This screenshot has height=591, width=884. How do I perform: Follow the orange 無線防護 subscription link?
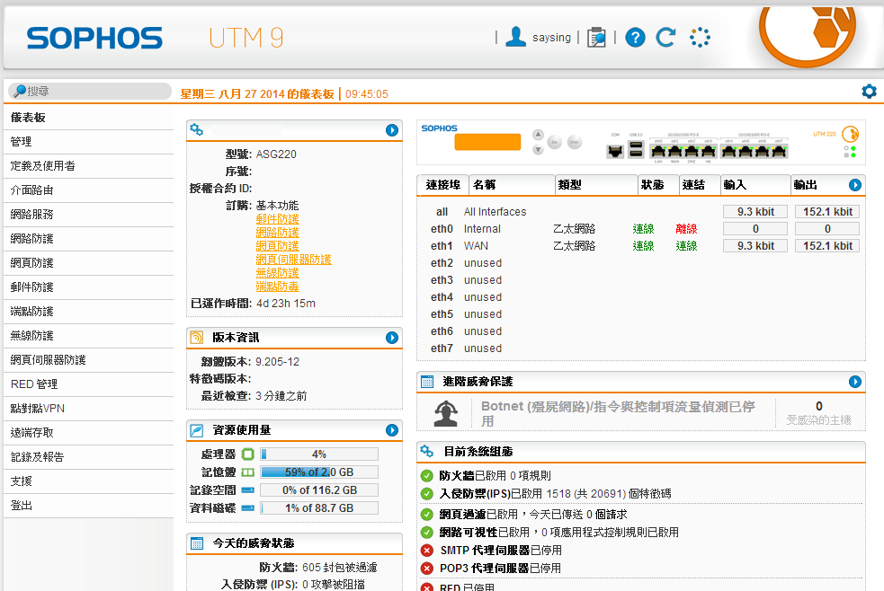tap(277, 273)
